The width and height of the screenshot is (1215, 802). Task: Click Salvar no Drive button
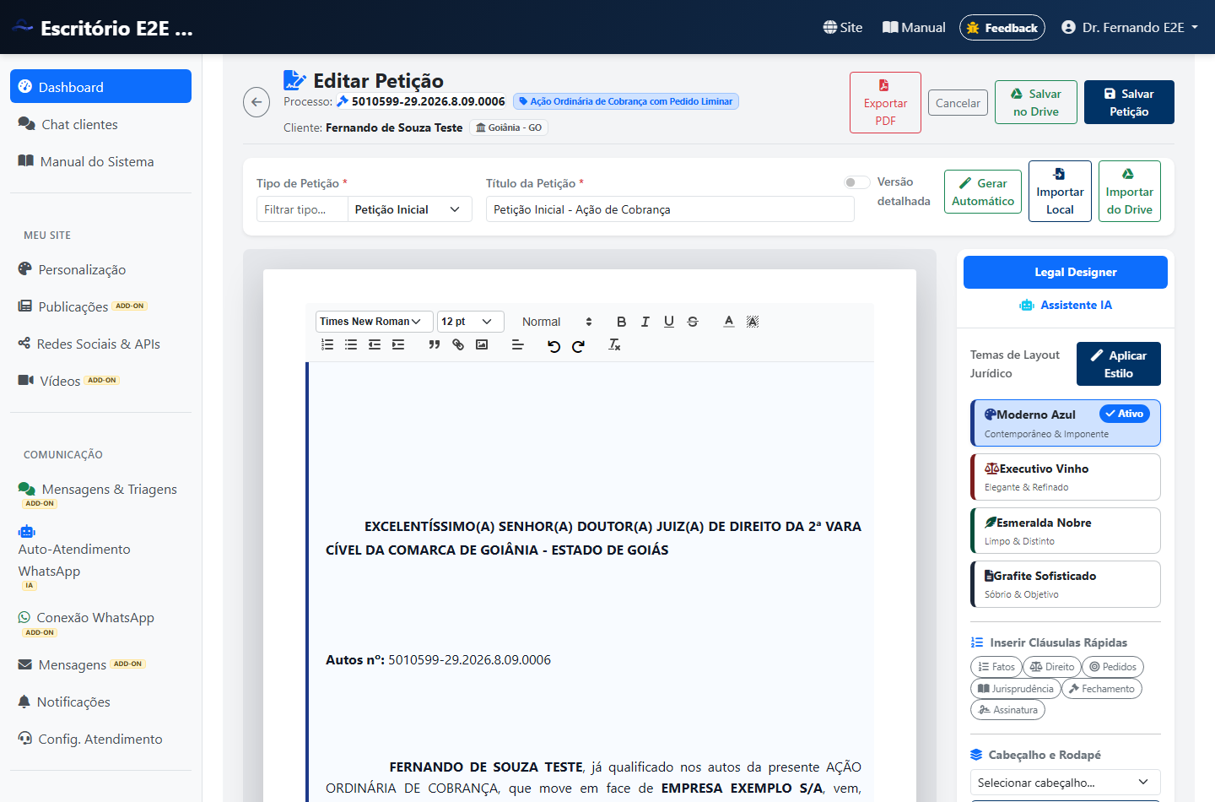tap(1036, 102)
